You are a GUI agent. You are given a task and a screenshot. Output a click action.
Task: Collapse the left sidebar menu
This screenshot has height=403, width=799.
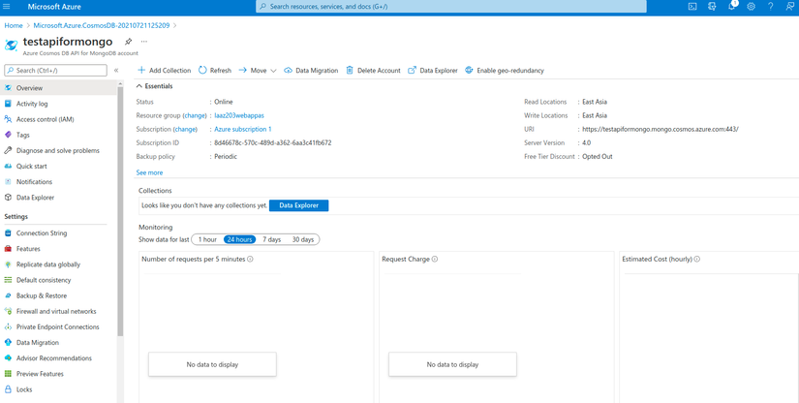[116, 71]
